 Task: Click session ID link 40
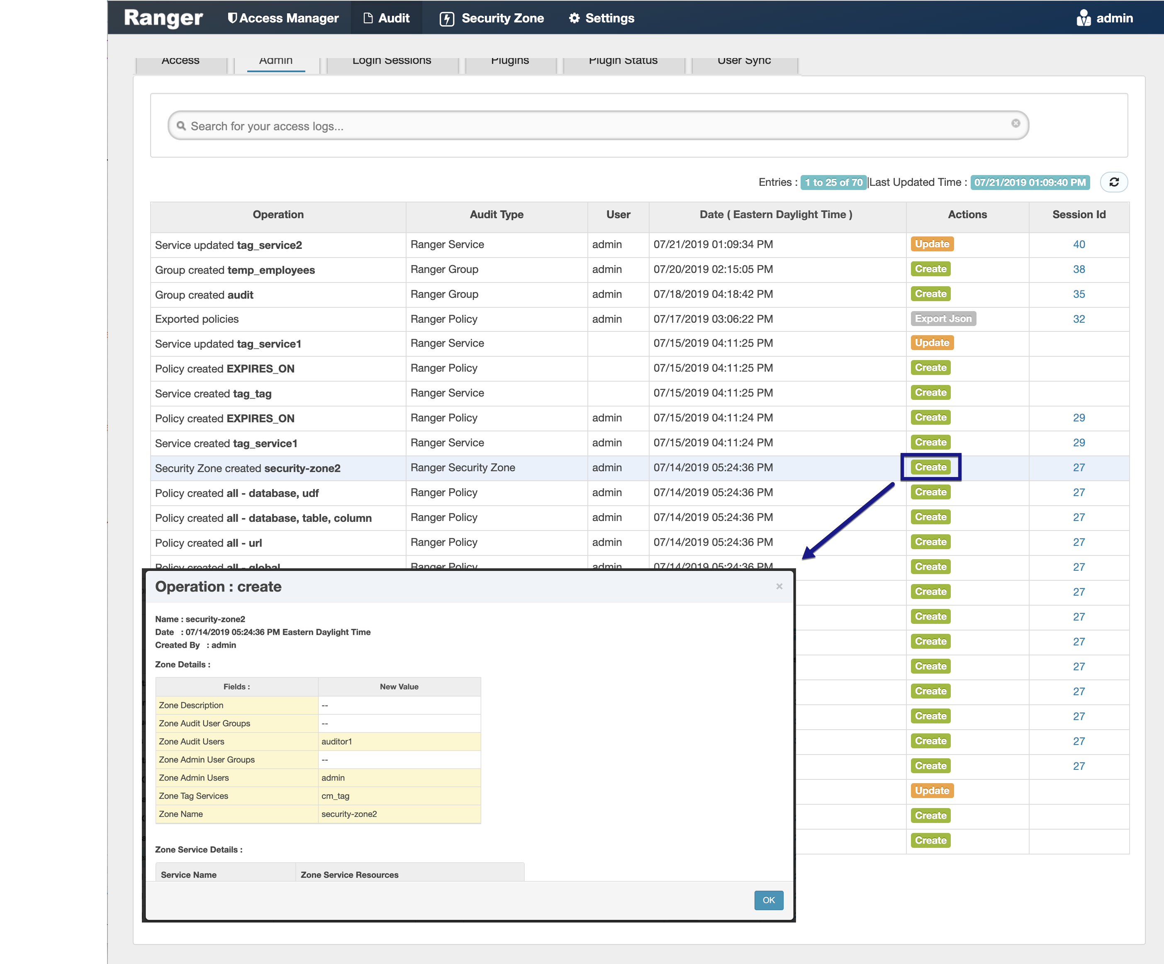pos(1080,243)
